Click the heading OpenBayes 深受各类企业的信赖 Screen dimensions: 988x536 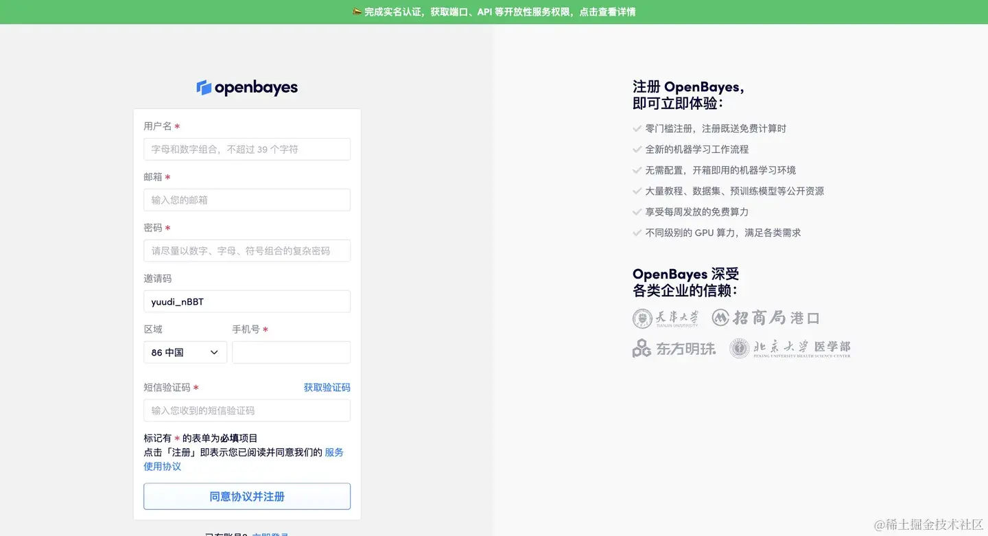click(685, 282)
